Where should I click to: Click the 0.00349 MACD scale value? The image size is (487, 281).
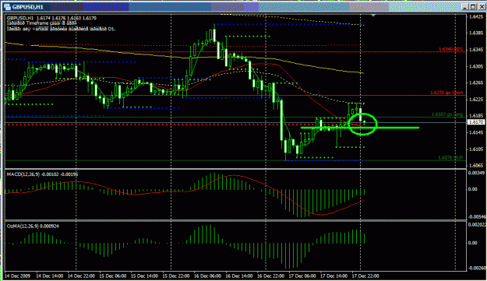tap(477, 173)
